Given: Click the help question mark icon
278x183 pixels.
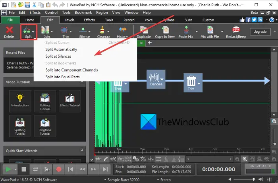Looking at the screenshot, I should pos(272,20).
